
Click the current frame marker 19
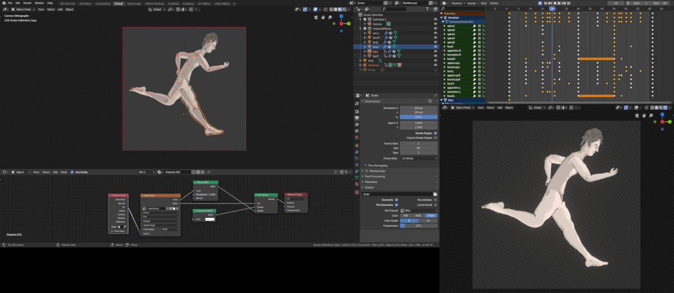click(x=552, y=9)
